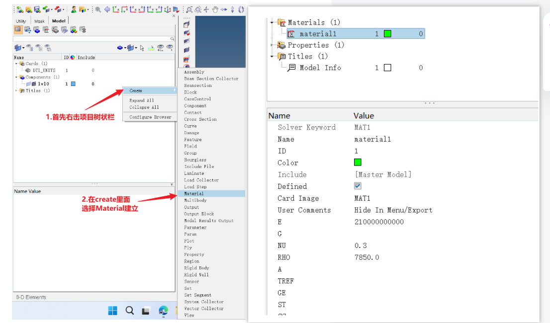Open the Create submenu entry
The height and width of the screenshot is (323, 550).
[150, 91]
